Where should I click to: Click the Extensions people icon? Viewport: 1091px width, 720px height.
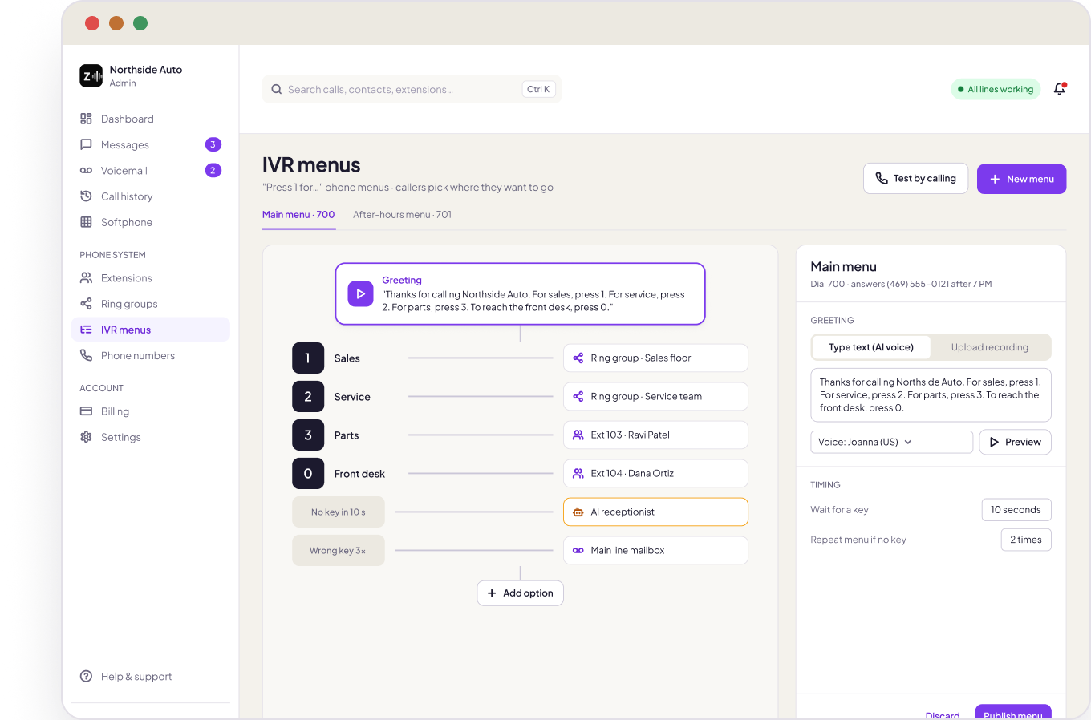pos(86,278)
